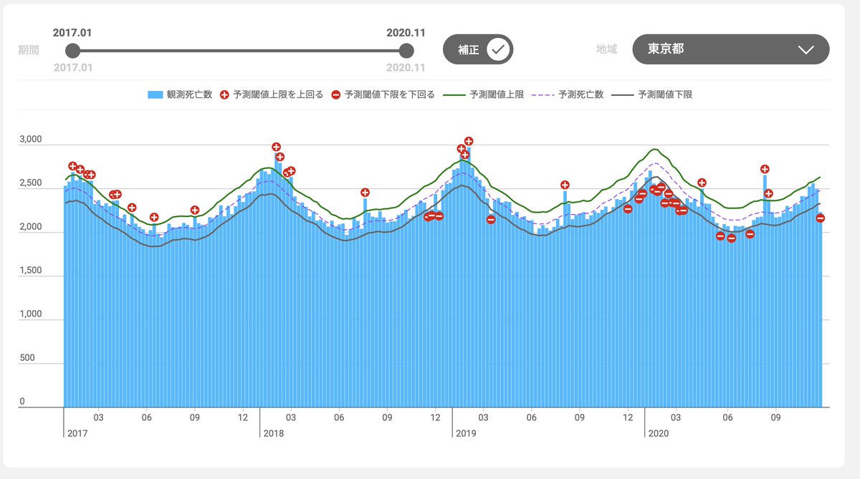
Task: Click the minus marker at the last November 2020 bar
Action: click(821, 218)
